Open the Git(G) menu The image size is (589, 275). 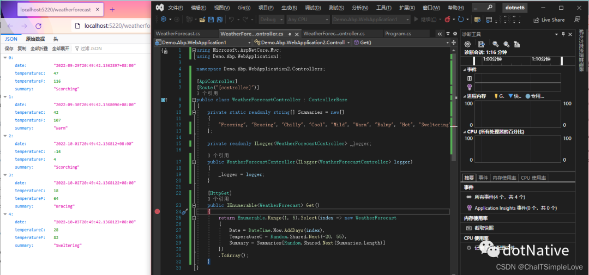point(244,8)
